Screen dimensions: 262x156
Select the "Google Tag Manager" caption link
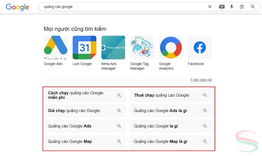(x=139, y=66)
